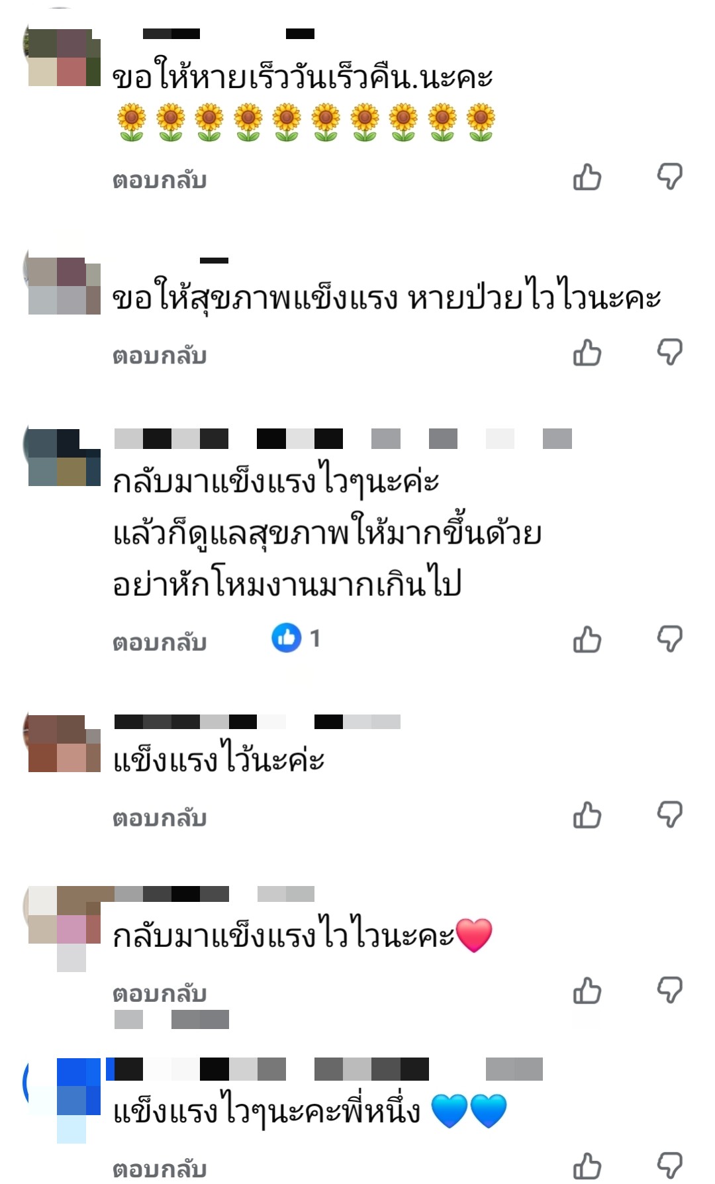Reply to the แข็งแรงไว้นะค่ะ comment
The height and width of the screenshot is (1184, 715).
click(x=160, y=818)
